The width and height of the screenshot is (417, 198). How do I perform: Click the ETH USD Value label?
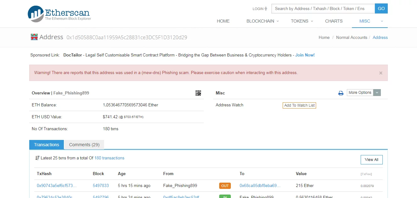tap(47, 117)
